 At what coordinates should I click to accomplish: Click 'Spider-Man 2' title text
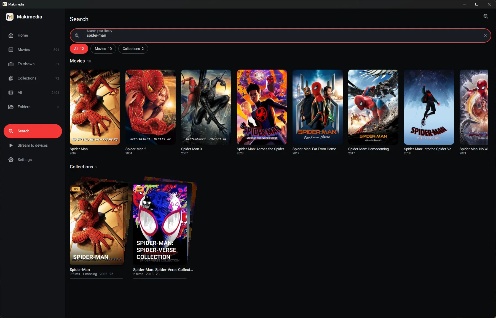coord(136,149)
